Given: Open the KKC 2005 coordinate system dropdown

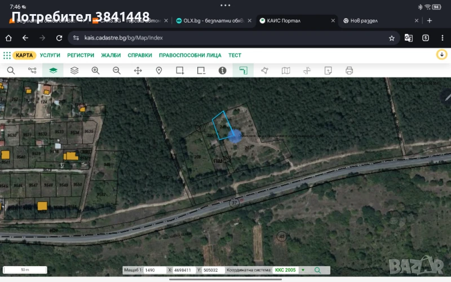Looking at the screenshot, I should coord(303,270).
